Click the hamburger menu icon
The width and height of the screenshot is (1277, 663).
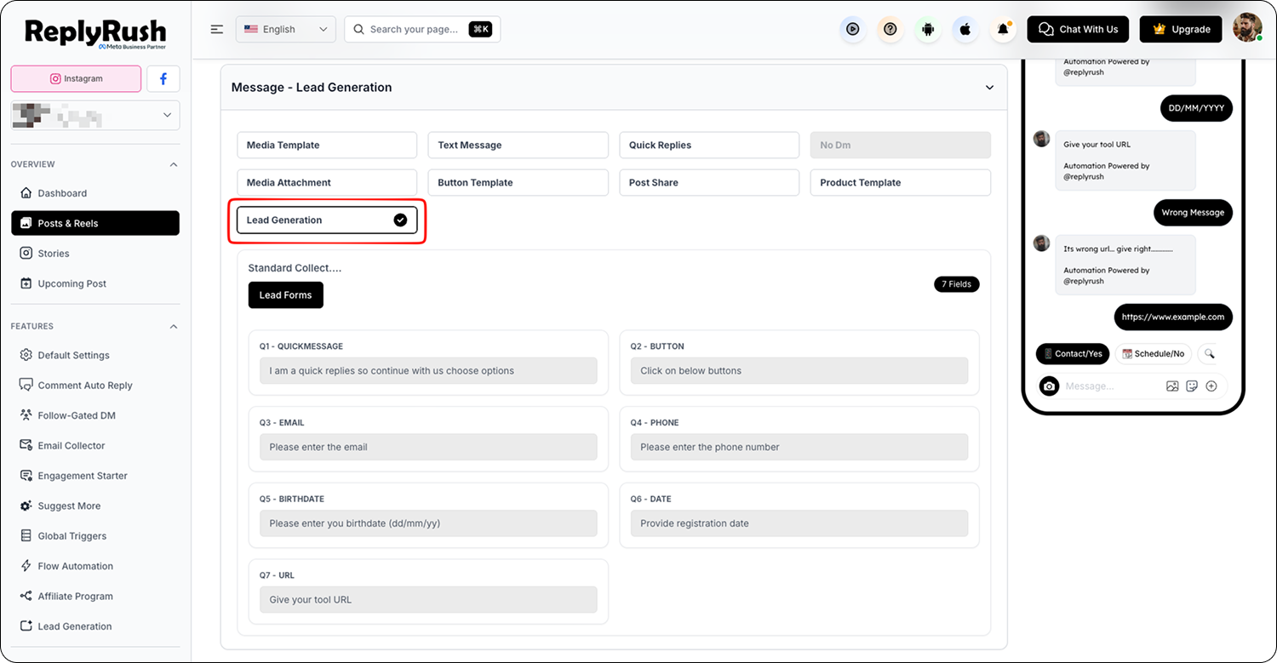(x=217, y=29)
